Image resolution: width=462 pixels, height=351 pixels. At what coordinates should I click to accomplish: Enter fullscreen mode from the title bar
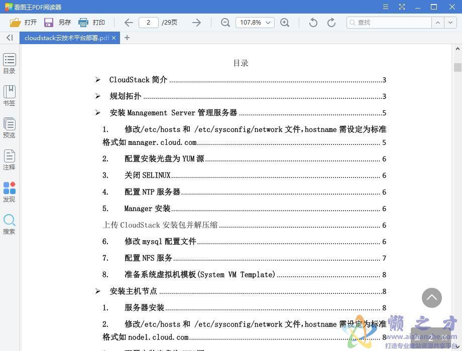click(402, 7)
